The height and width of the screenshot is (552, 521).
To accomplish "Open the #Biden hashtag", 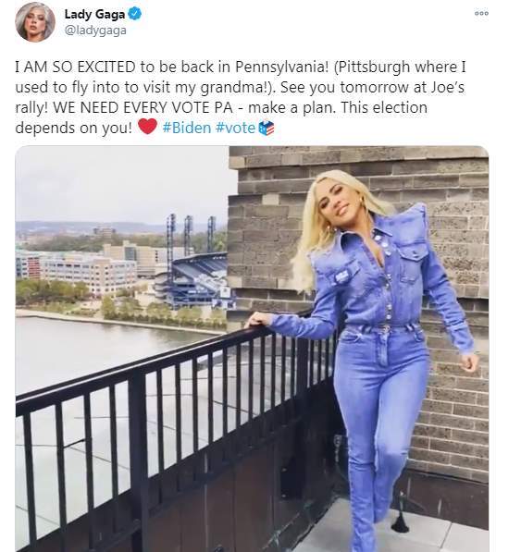I will tap(187, 128).
